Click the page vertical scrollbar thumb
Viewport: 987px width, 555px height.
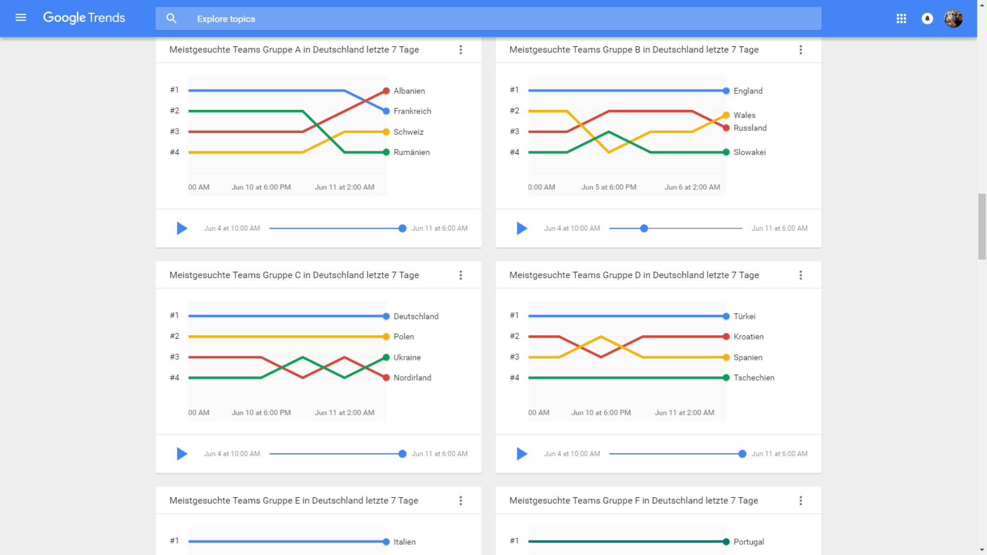(x=982, y=226)
